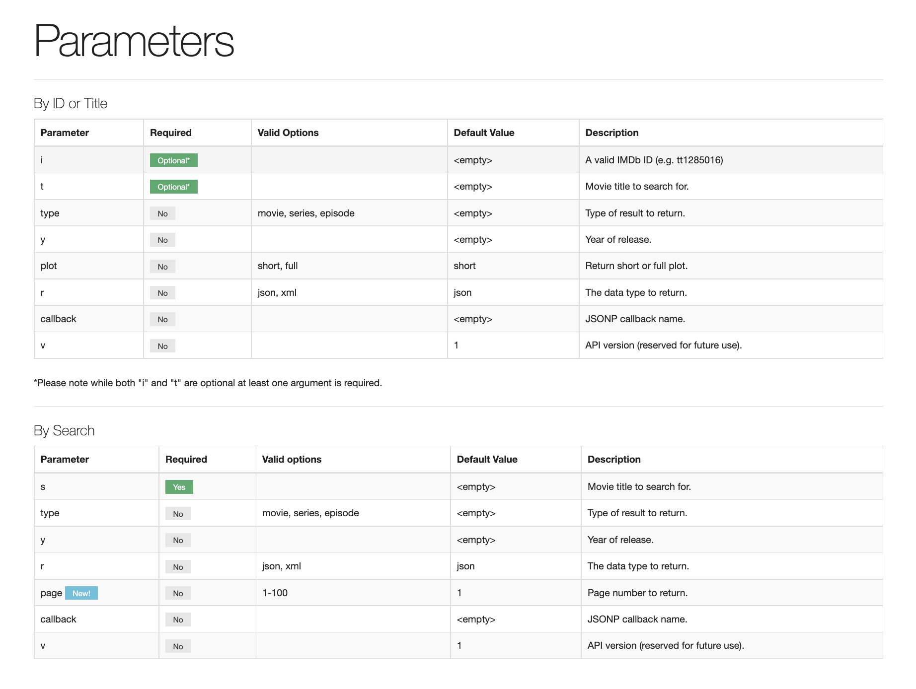Click the No badge in the plot row
Viewport: 916px width, 689px height.
pos(162,267)
